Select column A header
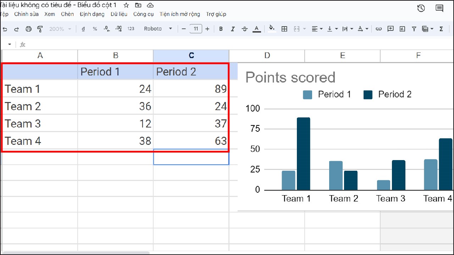 (x=40, y=56)
